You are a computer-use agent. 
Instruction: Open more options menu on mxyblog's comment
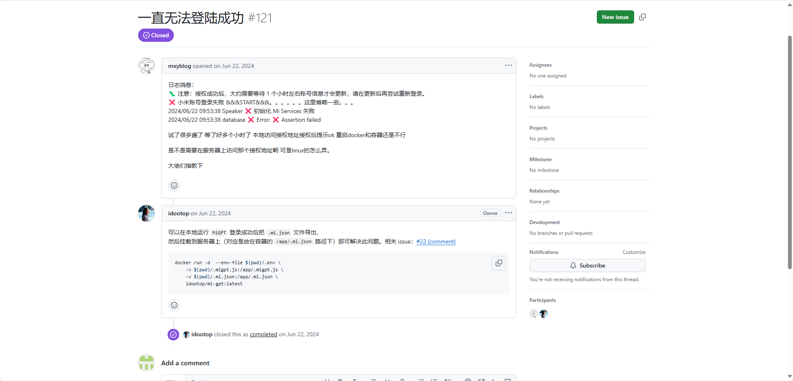[508, 65]
